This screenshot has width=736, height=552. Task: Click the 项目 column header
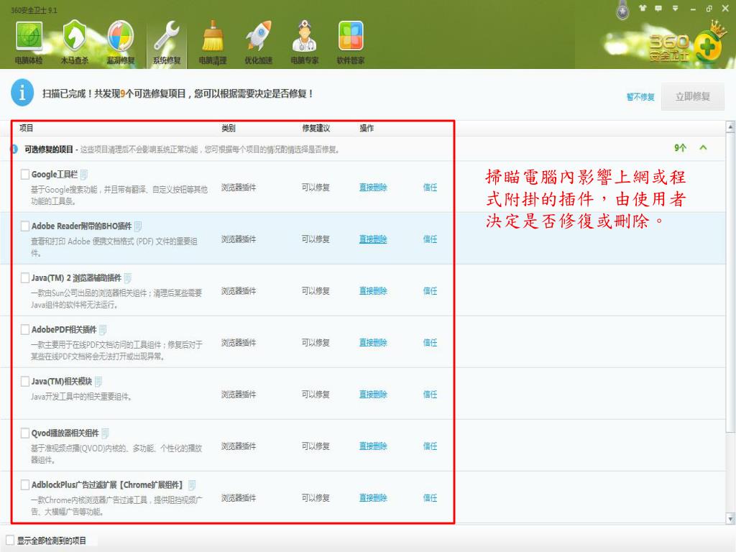point(27,128)
